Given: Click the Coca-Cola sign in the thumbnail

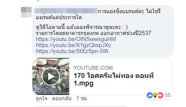Looking at the screenshot, I should pyautogui.click(x=53, y=62).
